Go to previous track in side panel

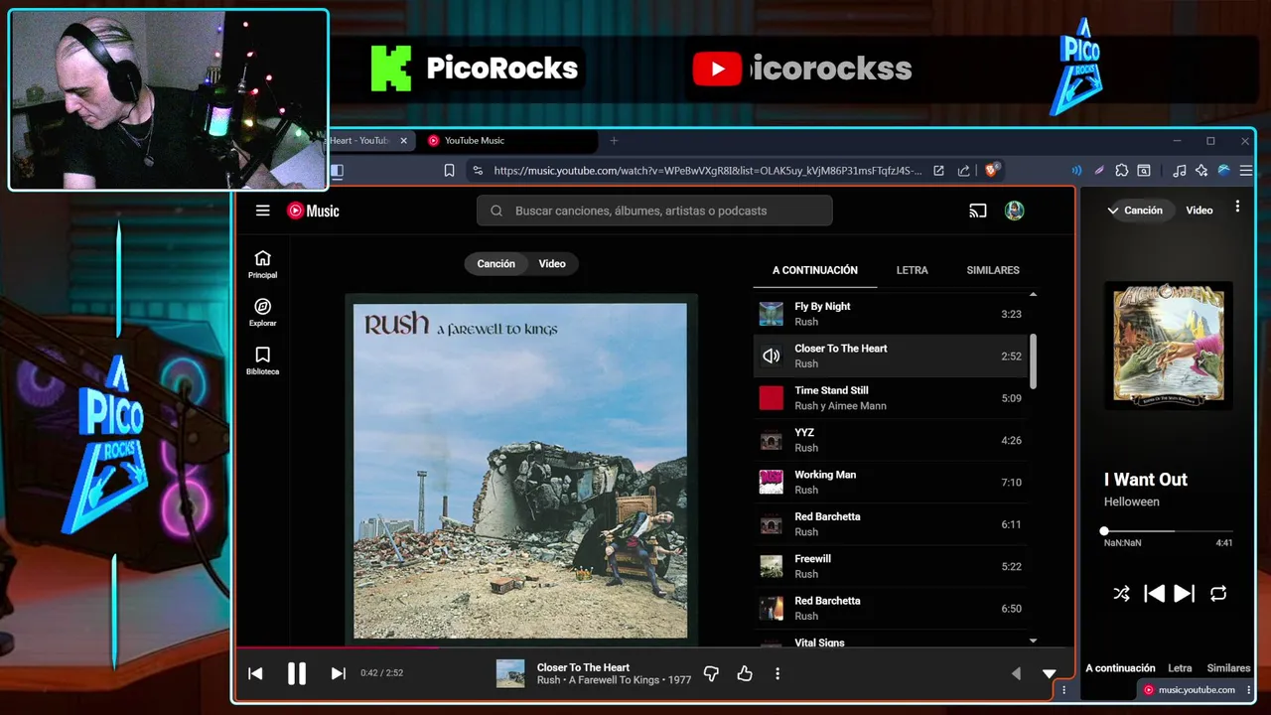pos(1154,594)
